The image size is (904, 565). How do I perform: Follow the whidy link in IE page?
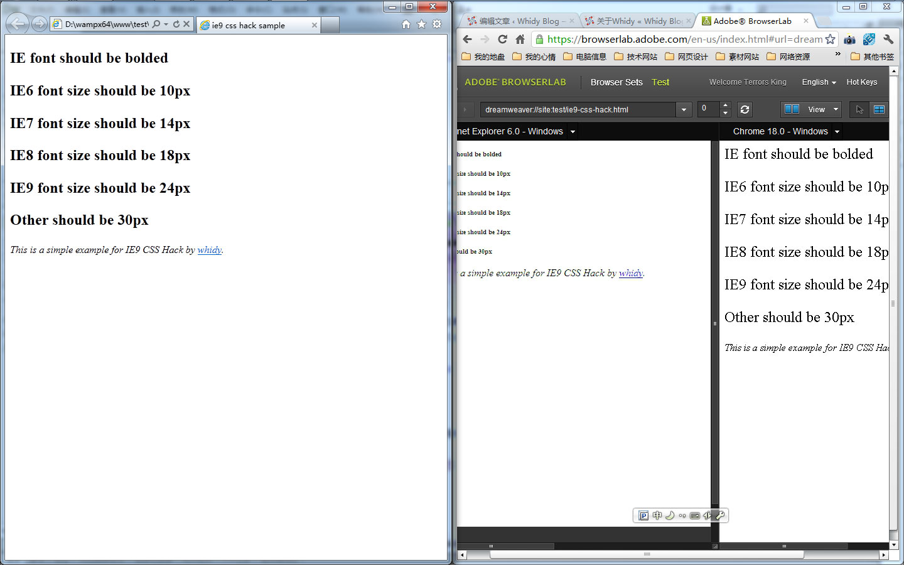coord(209,250)
